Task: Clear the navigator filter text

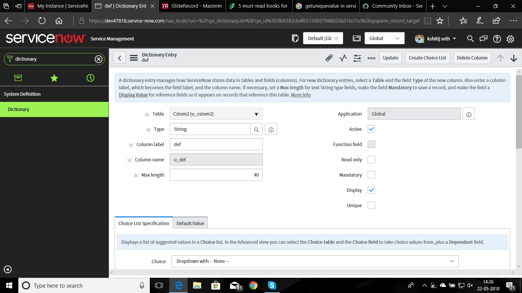Action: point(99,59)
